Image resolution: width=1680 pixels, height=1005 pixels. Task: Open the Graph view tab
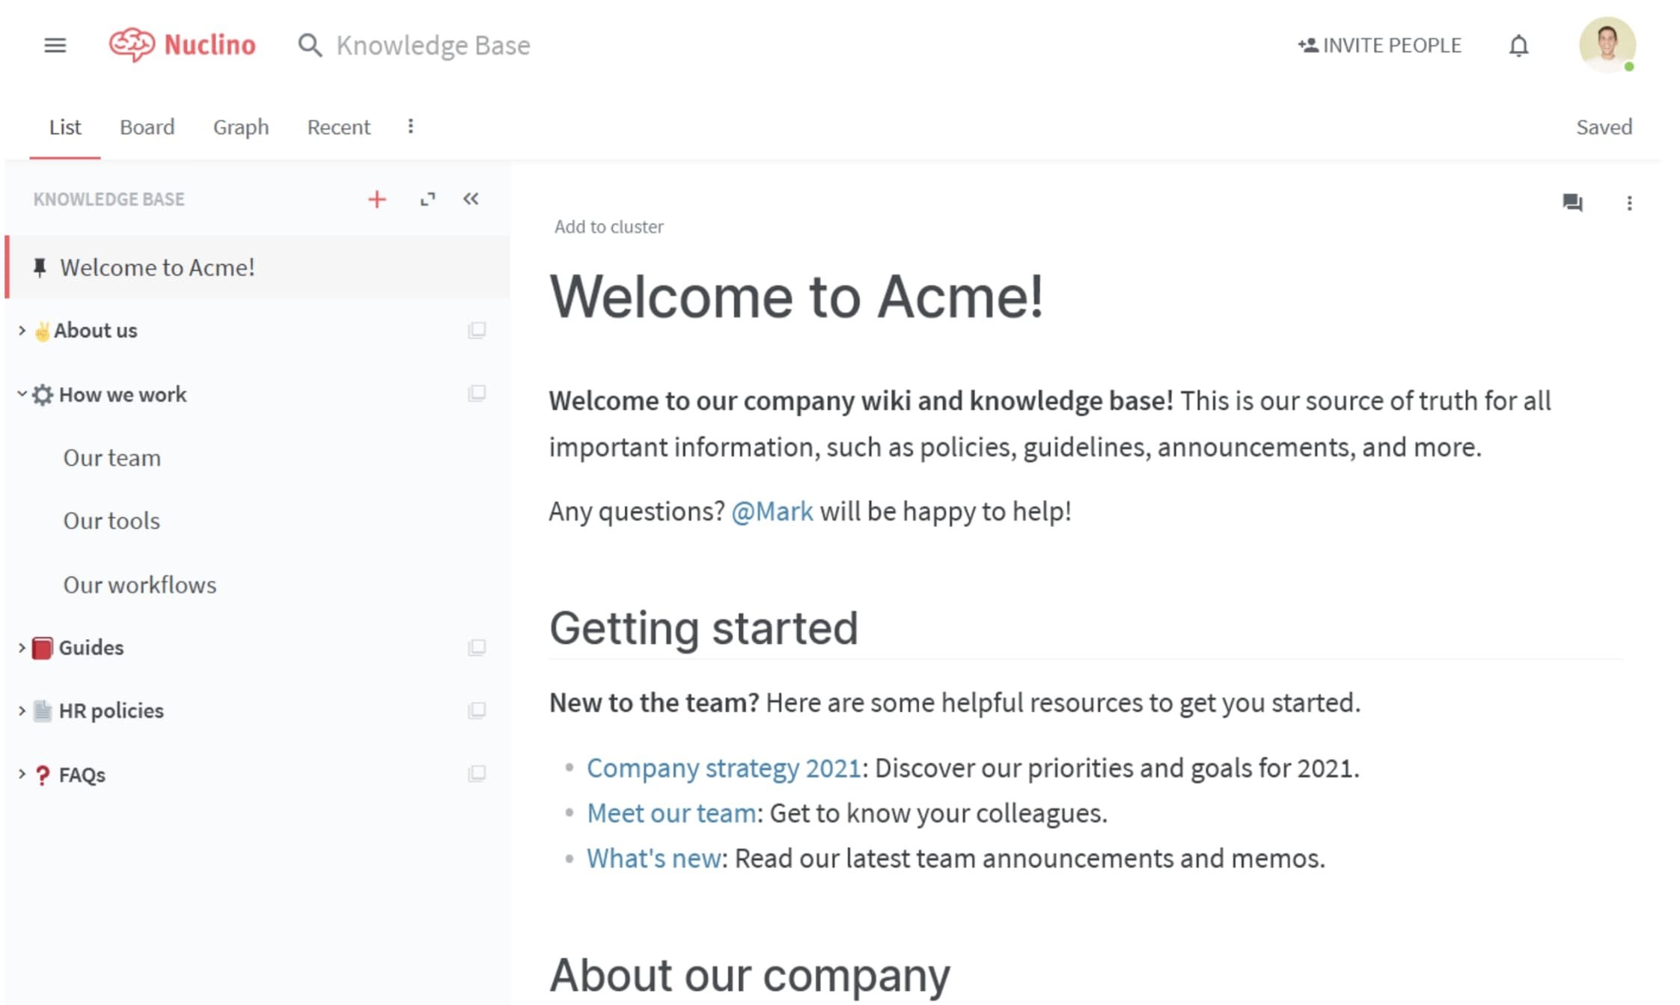[240, 126]
